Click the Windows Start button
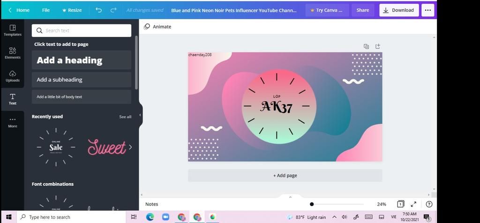The width and height of the screenshot is (480, 223). click(x=9, y=217)
